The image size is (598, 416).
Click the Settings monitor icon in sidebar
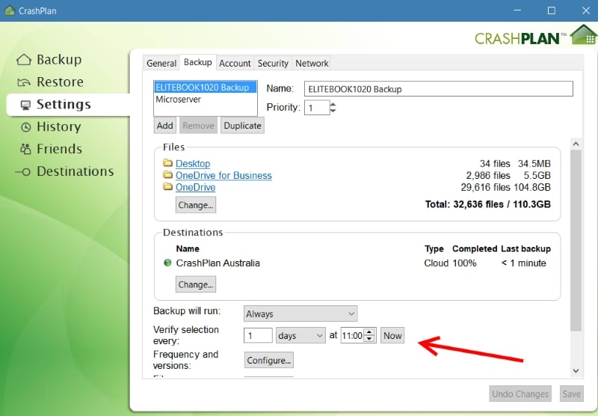(25, 105)
